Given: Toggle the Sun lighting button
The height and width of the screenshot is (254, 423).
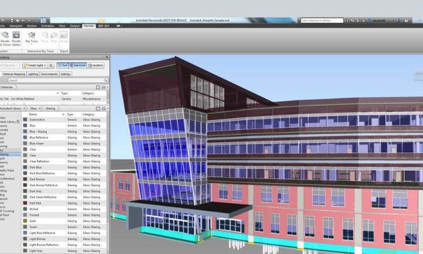Looking at the screenshot, I should tap(63, 65).
